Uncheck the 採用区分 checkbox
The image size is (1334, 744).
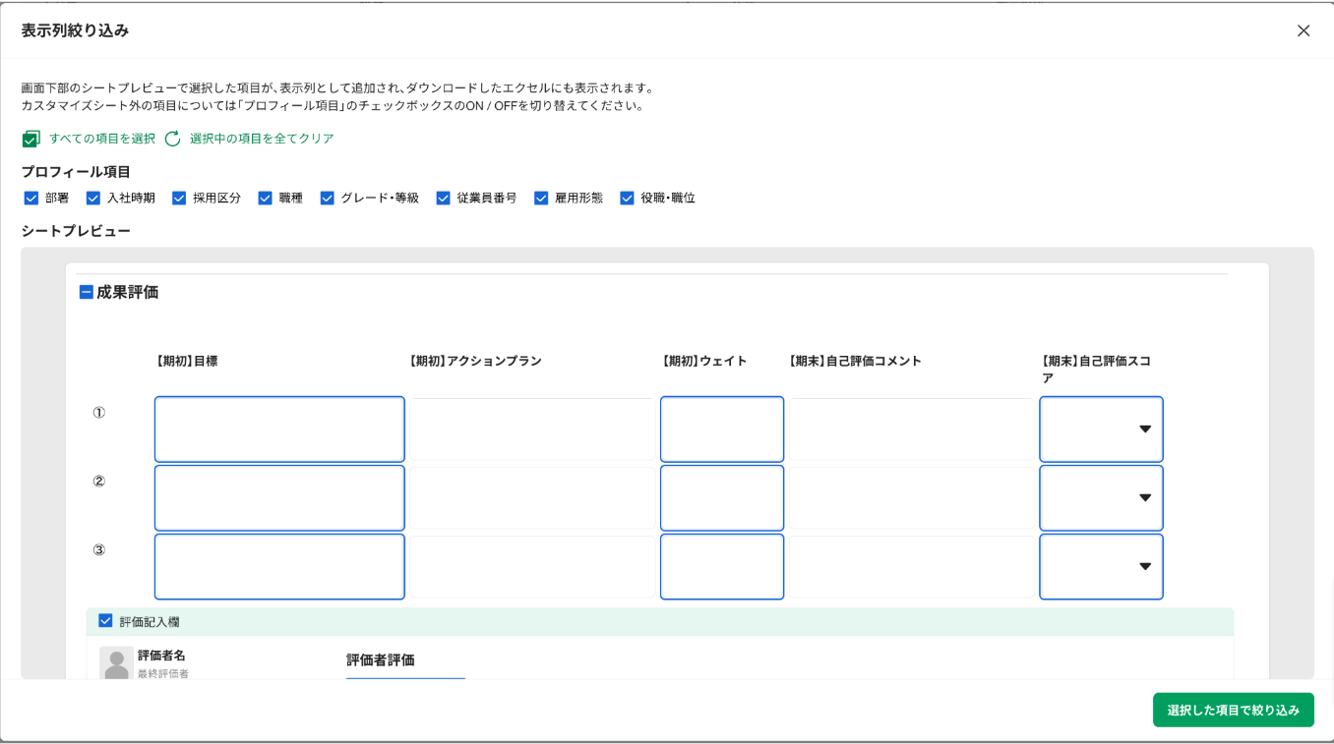point(179,198)
